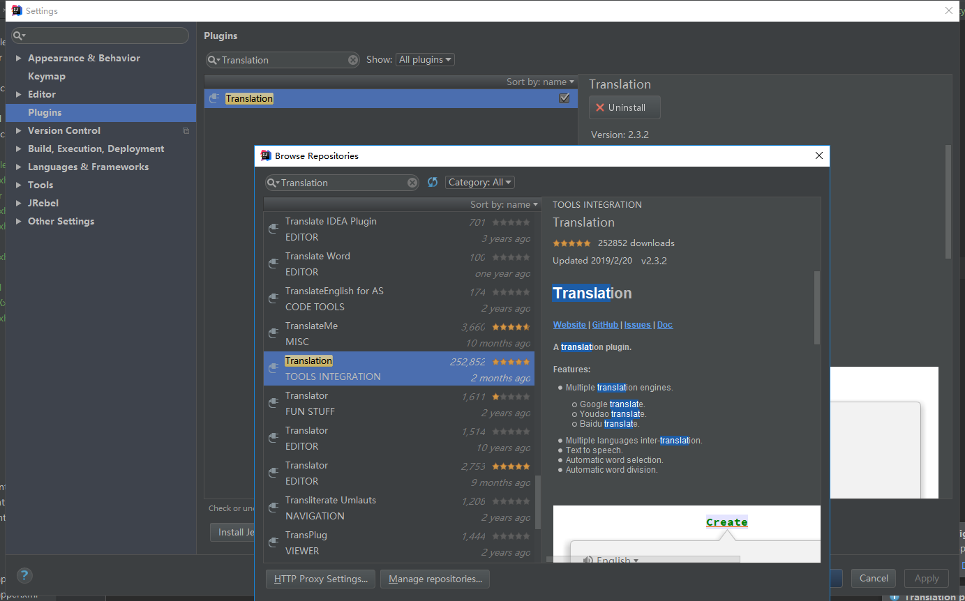965x601 pixels.
Task: Click Uninstall for Translation plugin
Action: pyautogui.click(x=624, y=107)
